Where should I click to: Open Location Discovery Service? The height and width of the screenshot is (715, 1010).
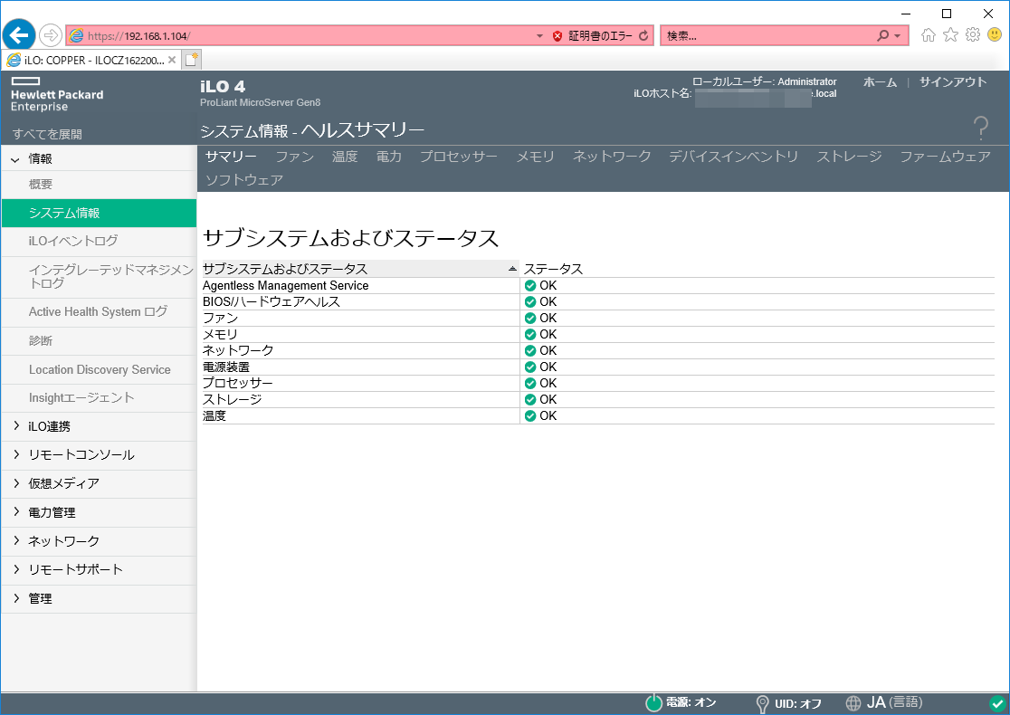[100, 370]
